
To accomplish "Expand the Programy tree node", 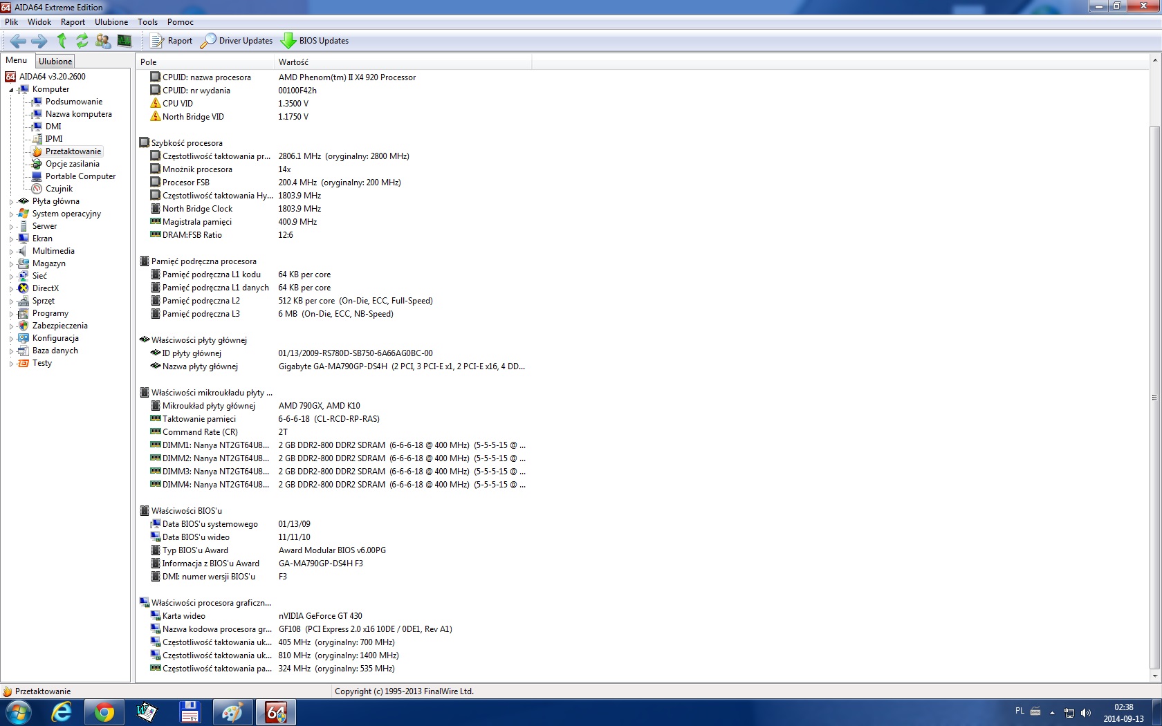I will pyautogui.click(x=11, y=314).
